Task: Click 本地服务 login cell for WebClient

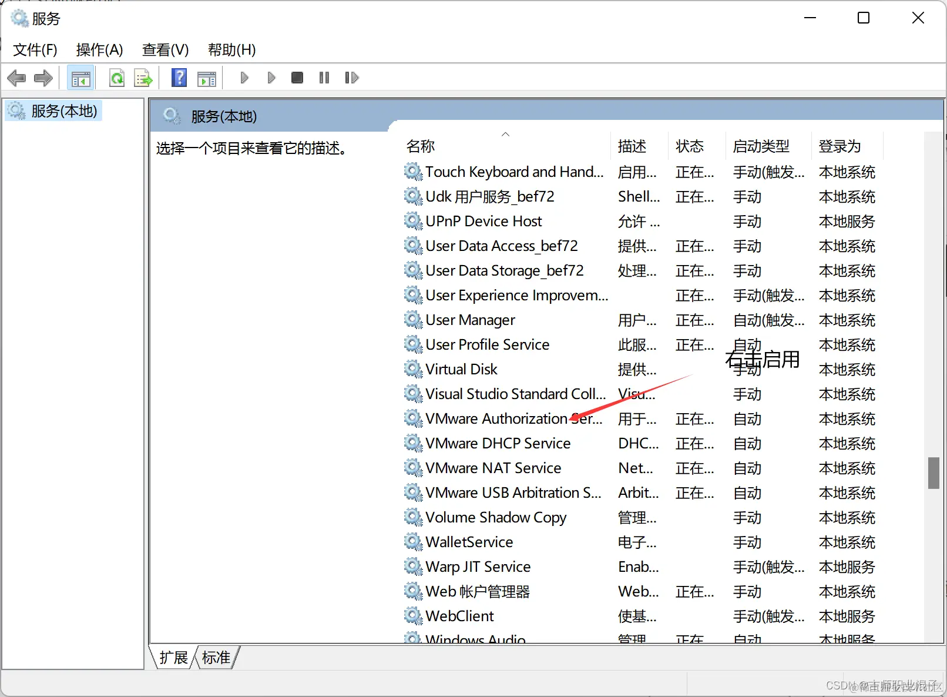Action: pos(847,616)
